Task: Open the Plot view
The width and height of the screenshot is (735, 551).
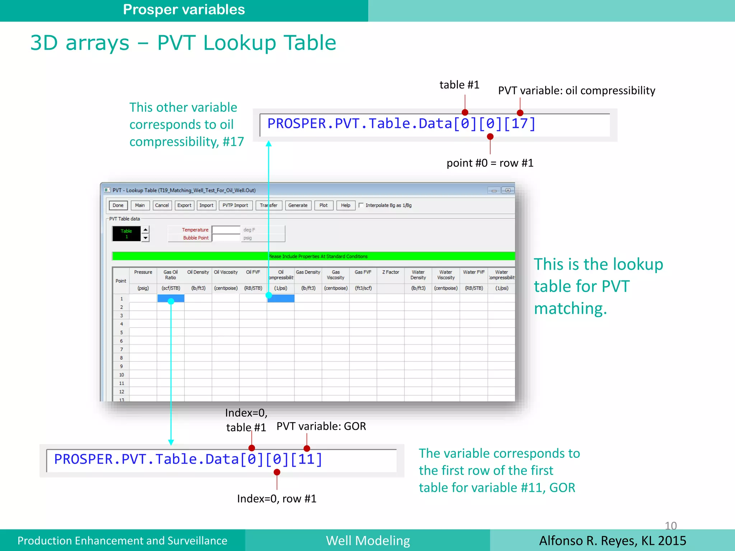Action: 324,205
